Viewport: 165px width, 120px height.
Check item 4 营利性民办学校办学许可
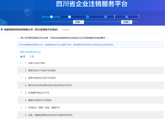[21, 85]
